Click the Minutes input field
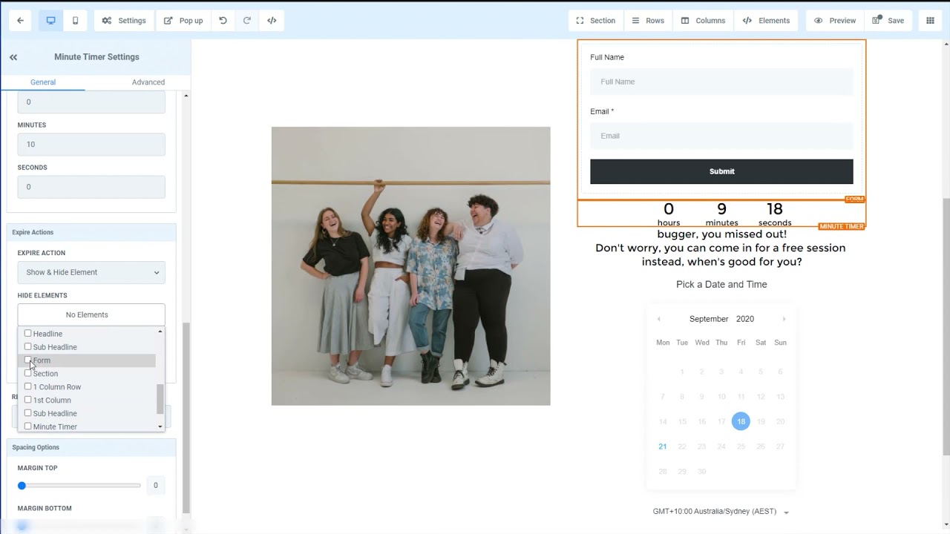 [x=91, y=145]
